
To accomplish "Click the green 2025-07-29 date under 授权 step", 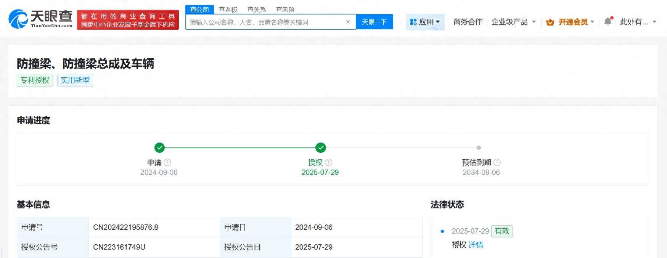I will tap(320, 173).
